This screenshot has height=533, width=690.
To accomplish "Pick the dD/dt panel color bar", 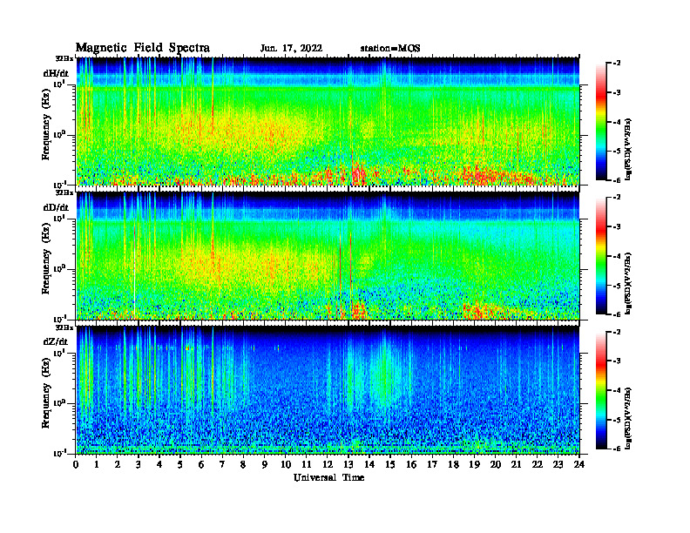I will 600,256.
